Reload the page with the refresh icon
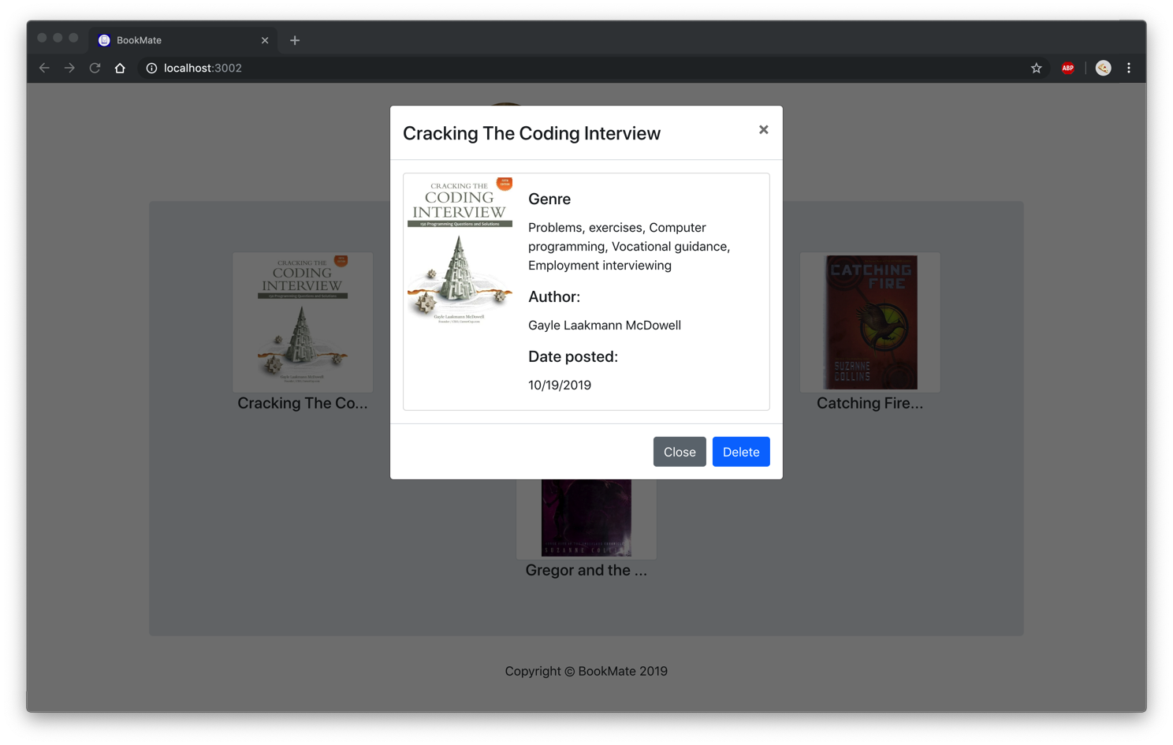 95,68
